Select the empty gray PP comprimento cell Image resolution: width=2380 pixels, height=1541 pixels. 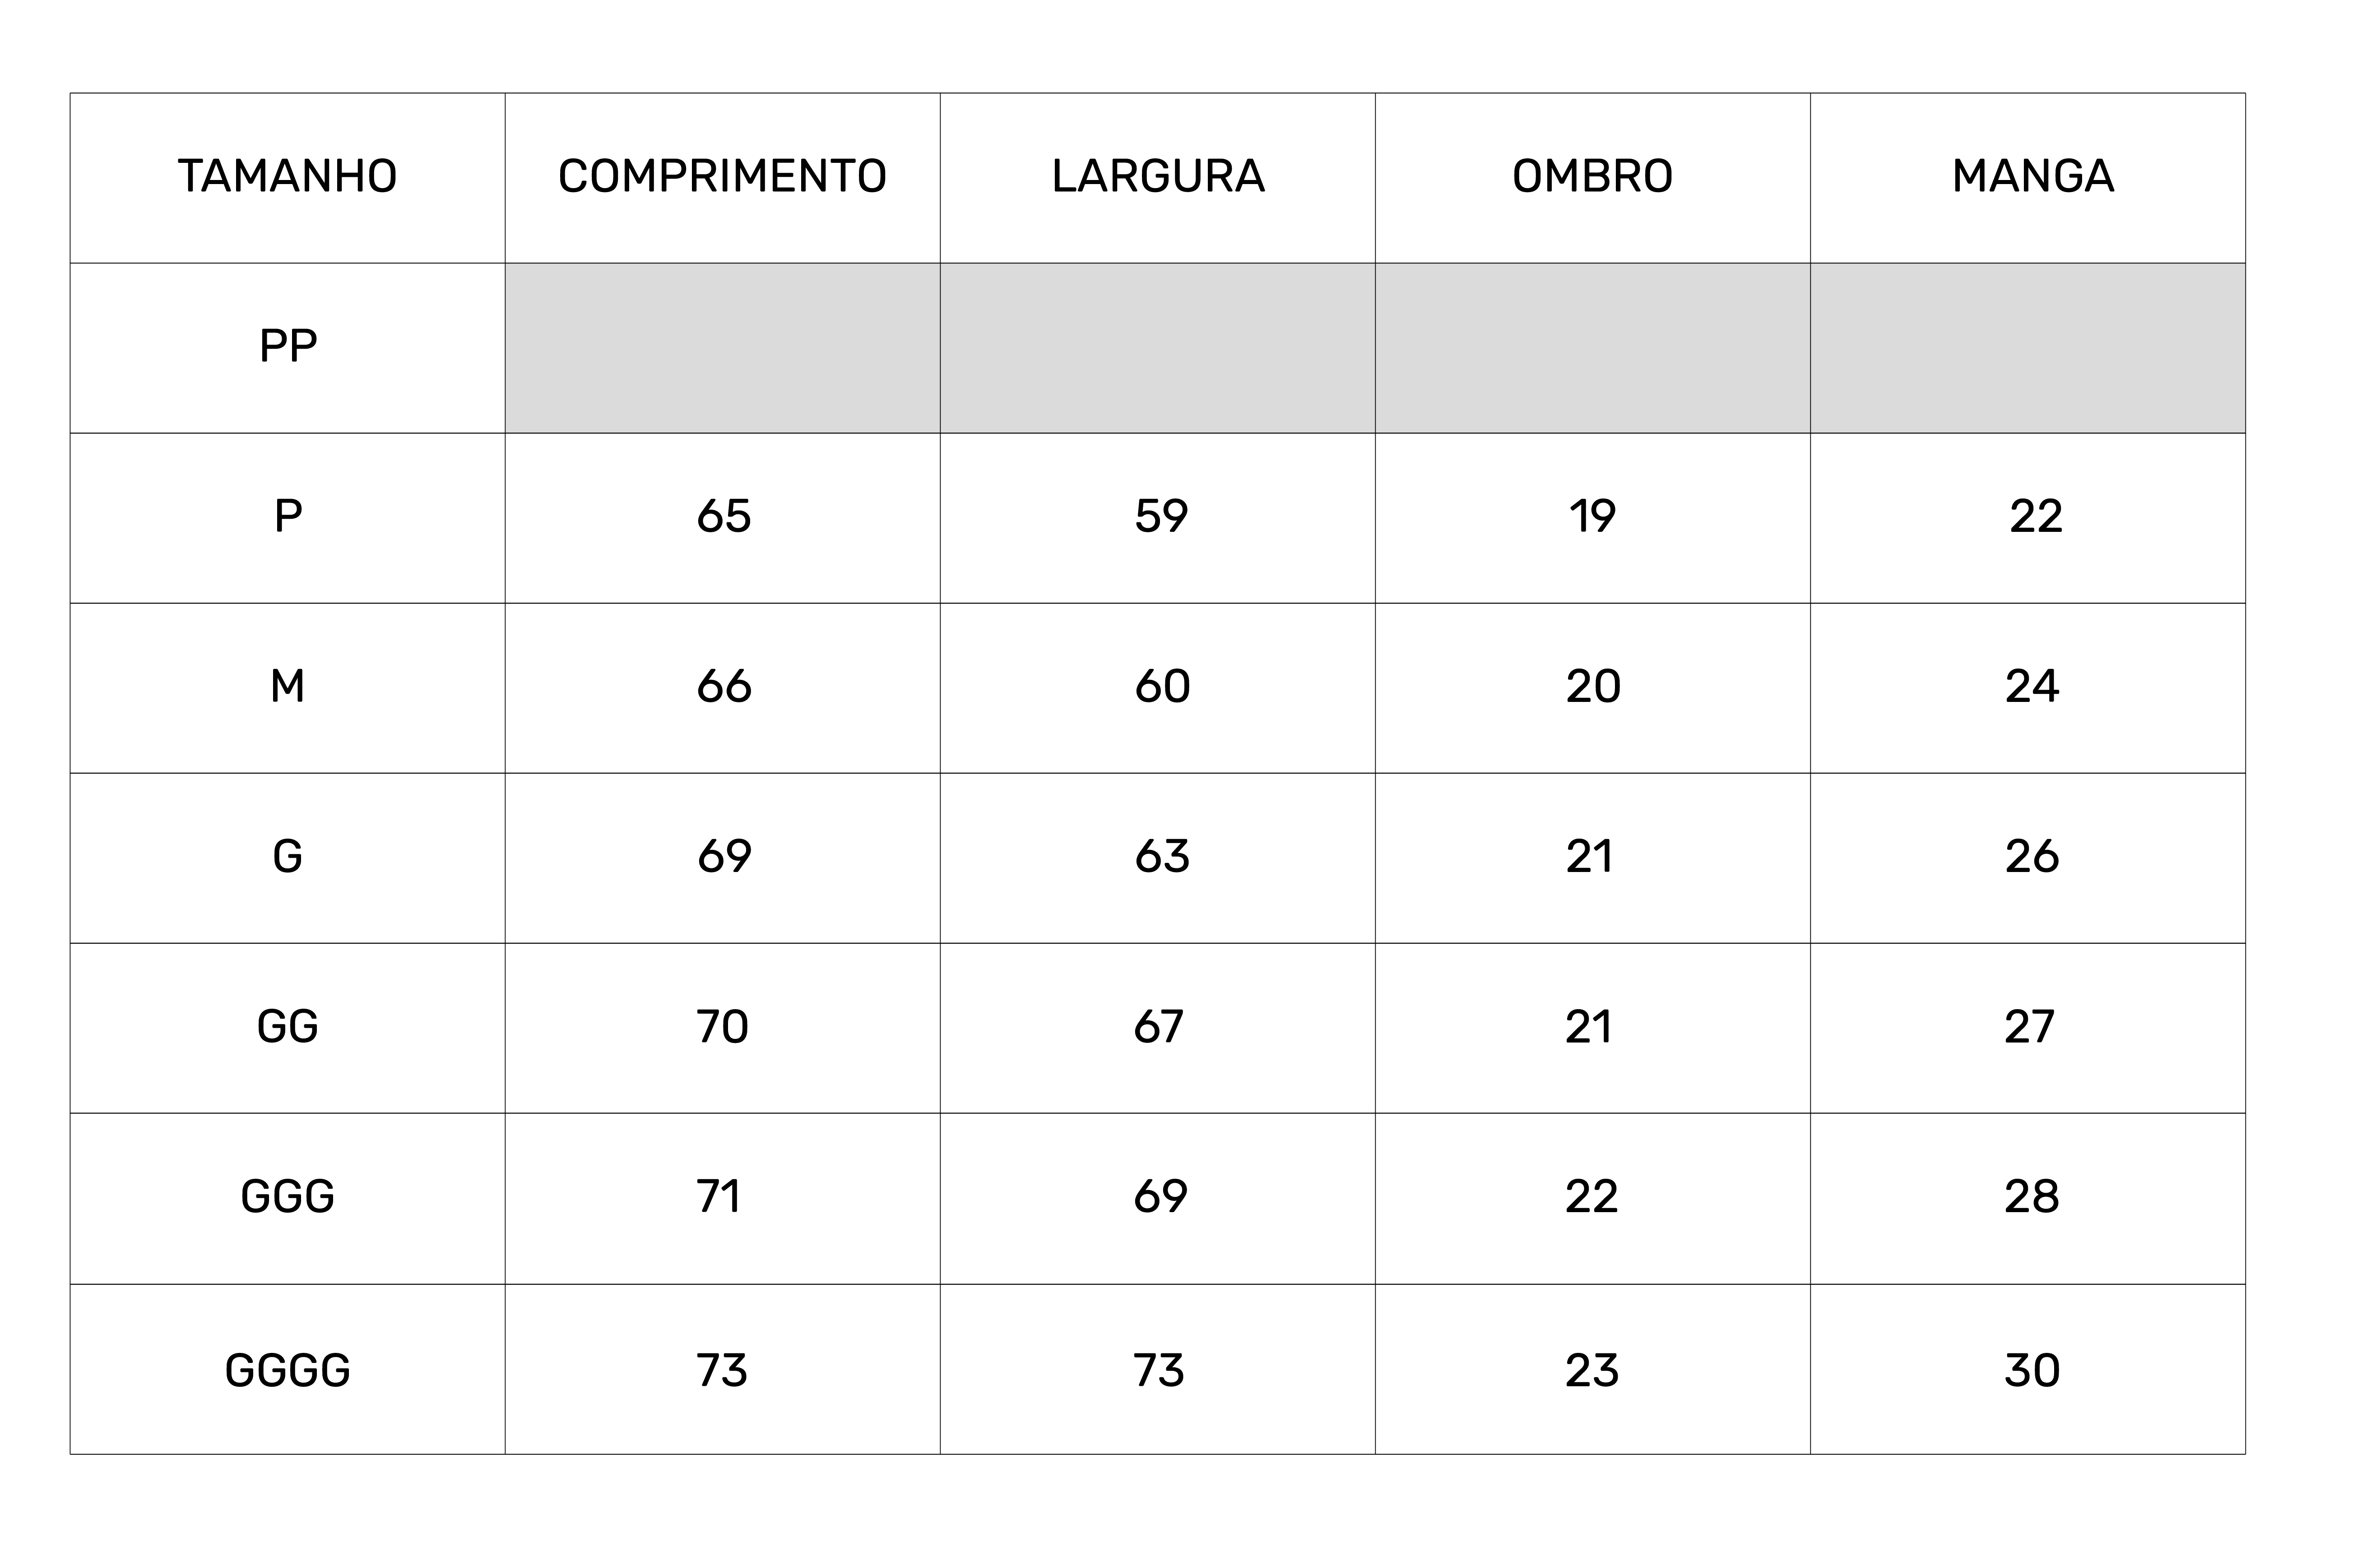(x=722, y=348)
